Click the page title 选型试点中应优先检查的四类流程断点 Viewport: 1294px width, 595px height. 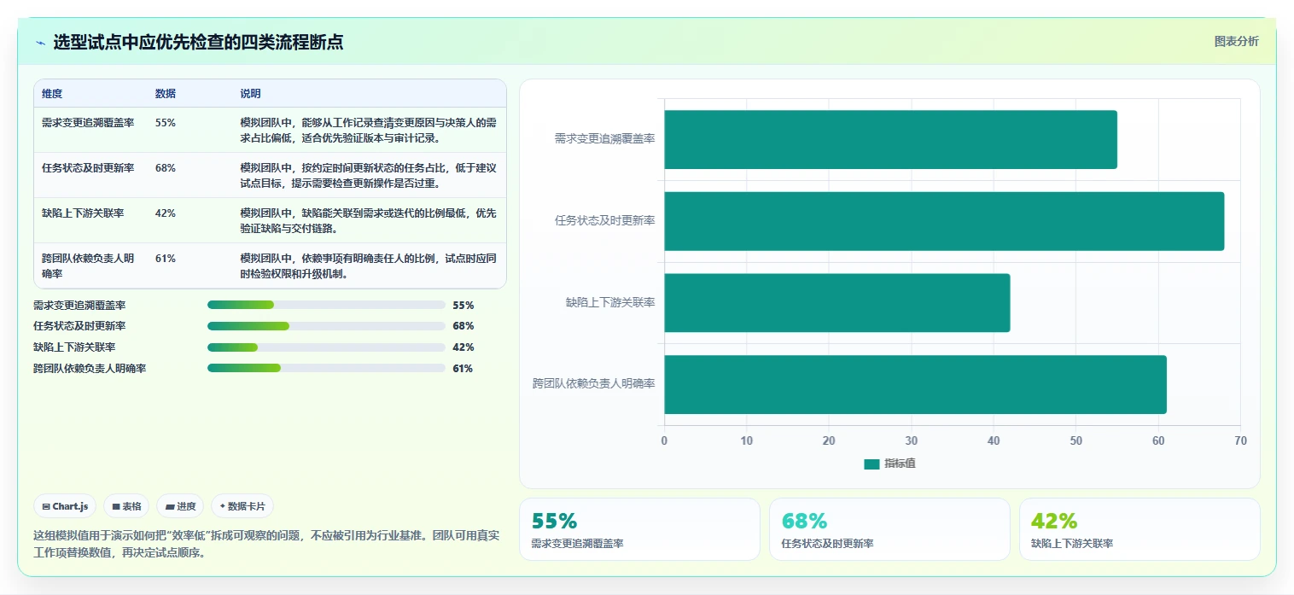[198, 42]
